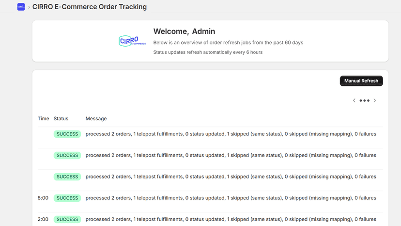
Task: Click the SUCCESS badge in the topmost log row
Action: [x=67, y=134]
